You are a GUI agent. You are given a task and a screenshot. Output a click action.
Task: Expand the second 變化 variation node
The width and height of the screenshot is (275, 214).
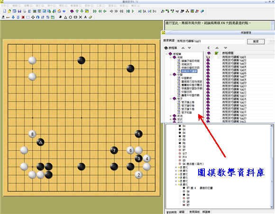(x=176, y=171)
